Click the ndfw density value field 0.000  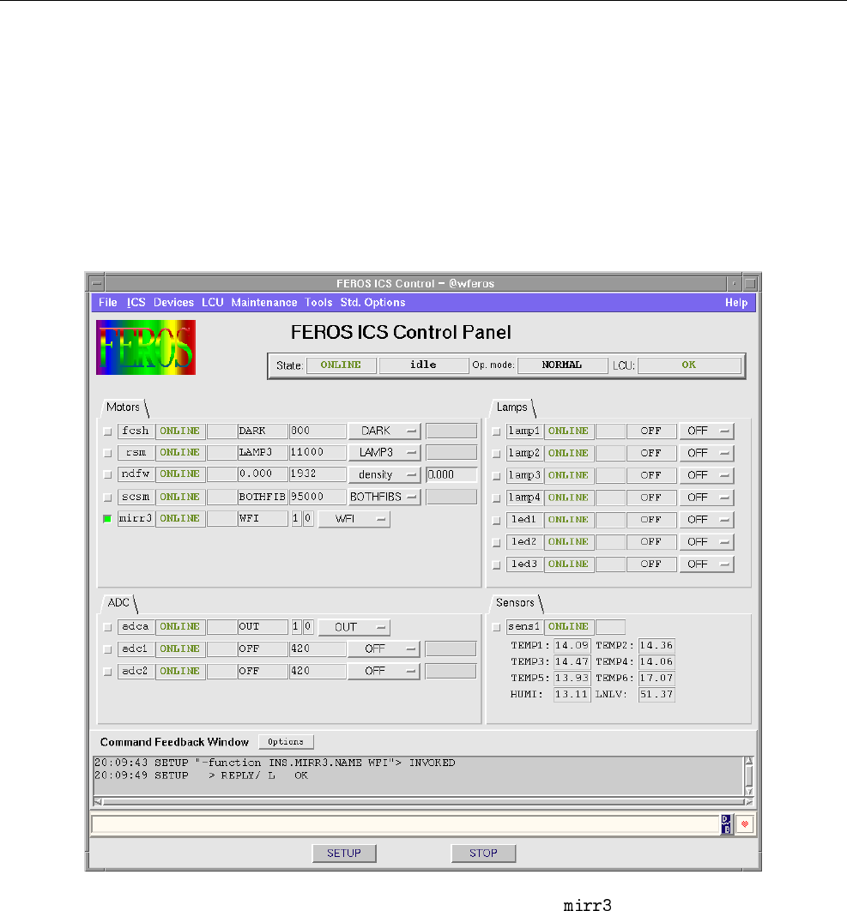451,474
